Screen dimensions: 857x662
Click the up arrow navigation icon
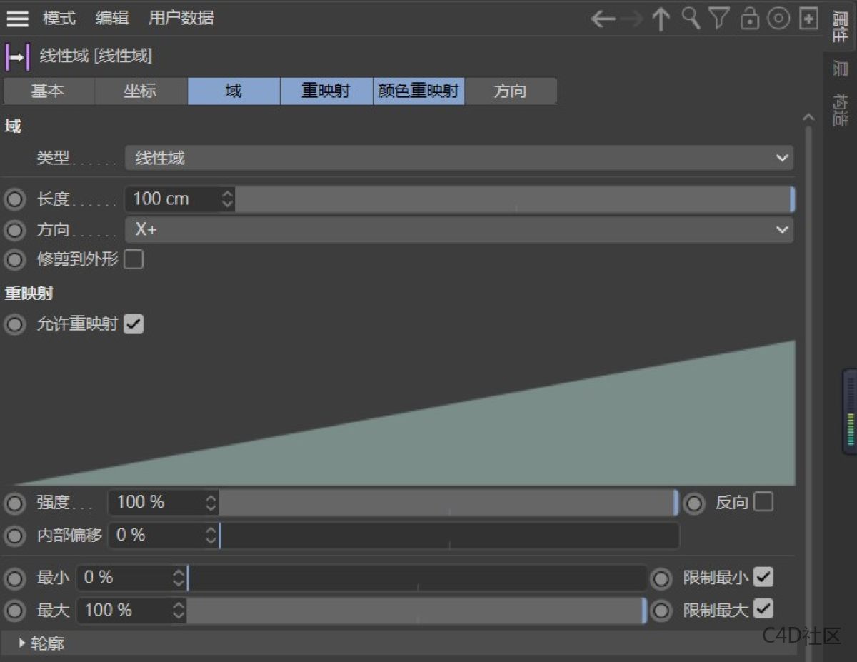[x=661, y=19]
